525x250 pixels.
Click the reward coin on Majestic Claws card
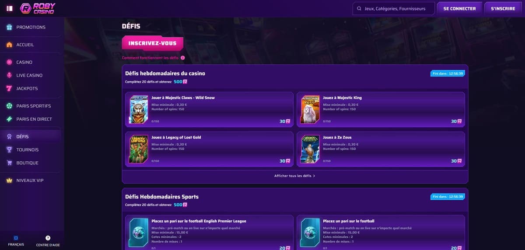click(288, 121)
